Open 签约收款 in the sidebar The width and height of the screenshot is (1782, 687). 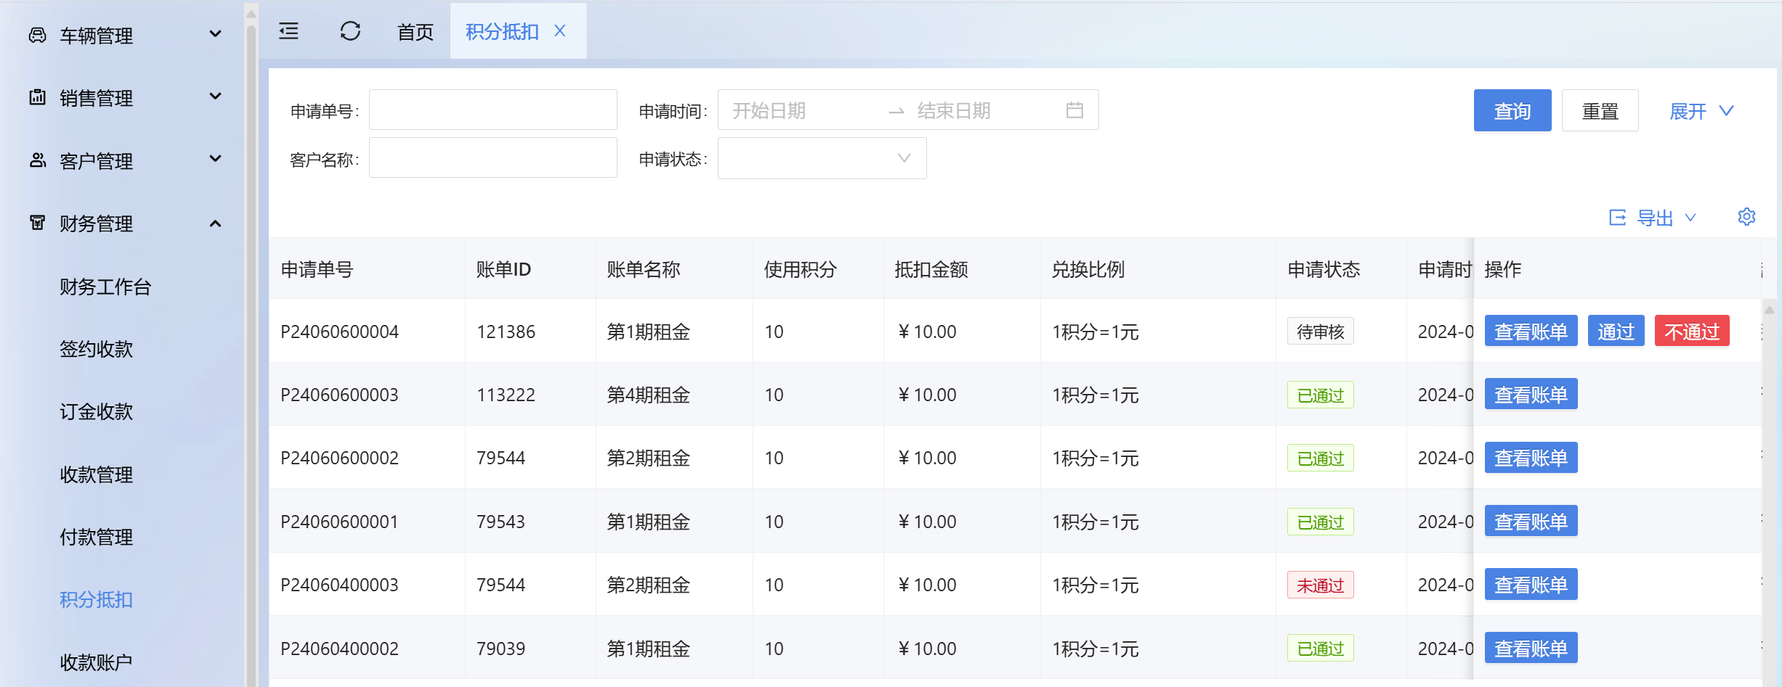(x=96, y=349)
